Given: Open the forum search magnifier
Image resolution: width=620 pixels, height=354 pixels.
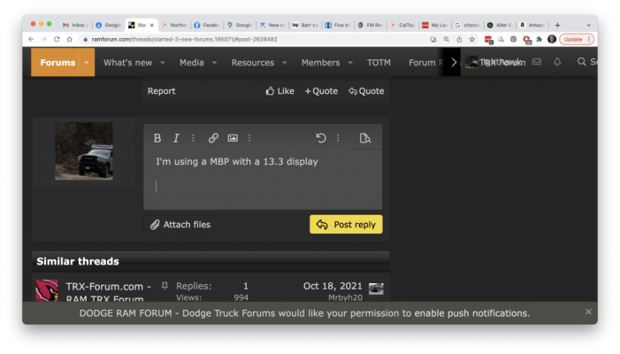Looking at the screenshot, I should pos(581,62).
